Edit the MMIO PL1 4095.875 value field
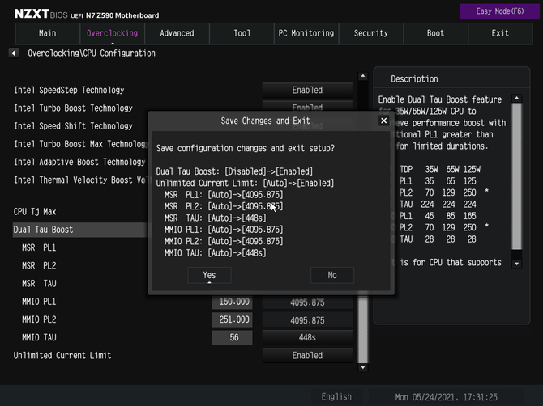 307,302
